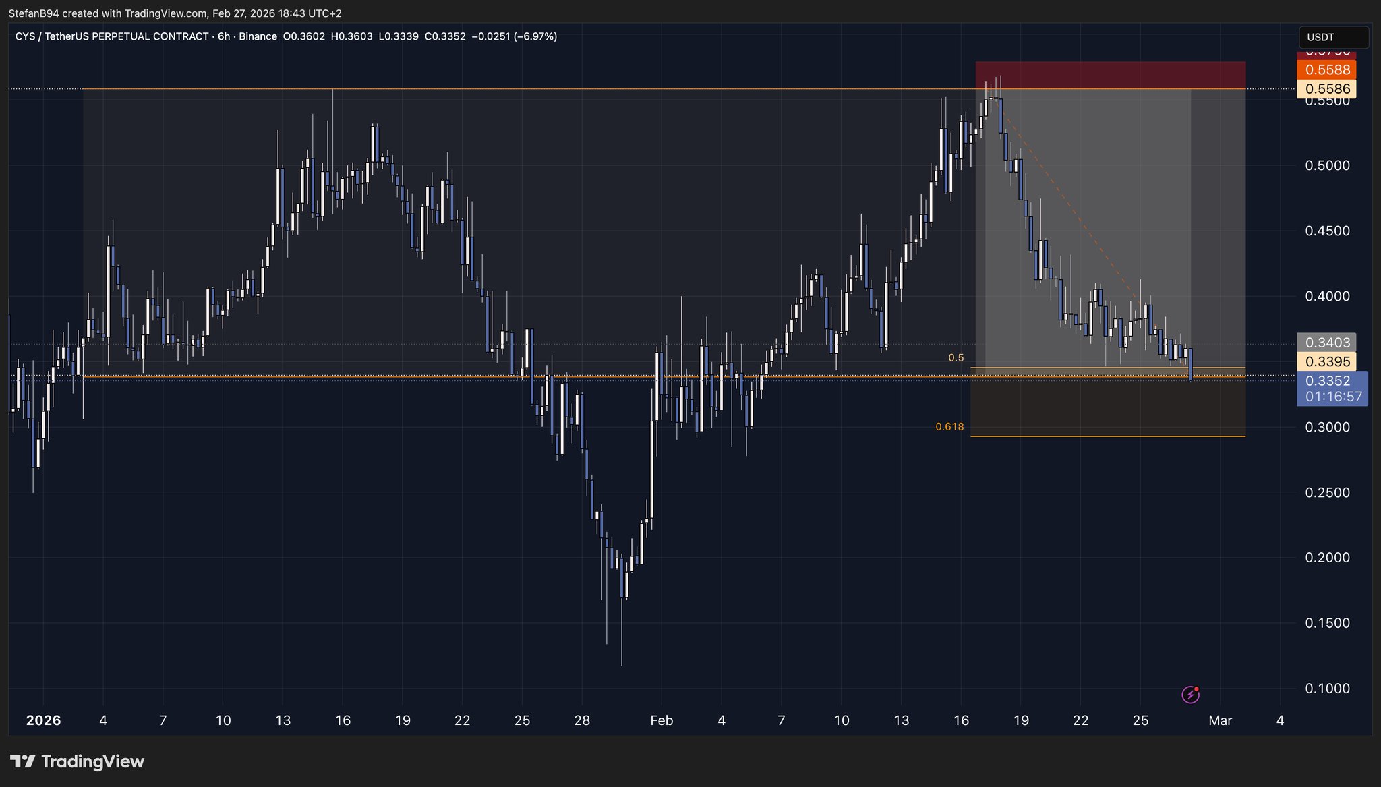Click the blue 0.3352 current price label
The height and width of the screenshot is (787, 1381).
click(x=1327, y=381)
